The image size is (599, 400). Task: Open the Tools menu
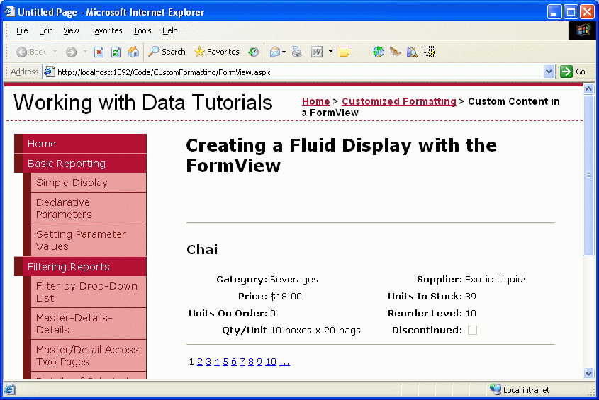pyautogui.click(x=142, y=30)
